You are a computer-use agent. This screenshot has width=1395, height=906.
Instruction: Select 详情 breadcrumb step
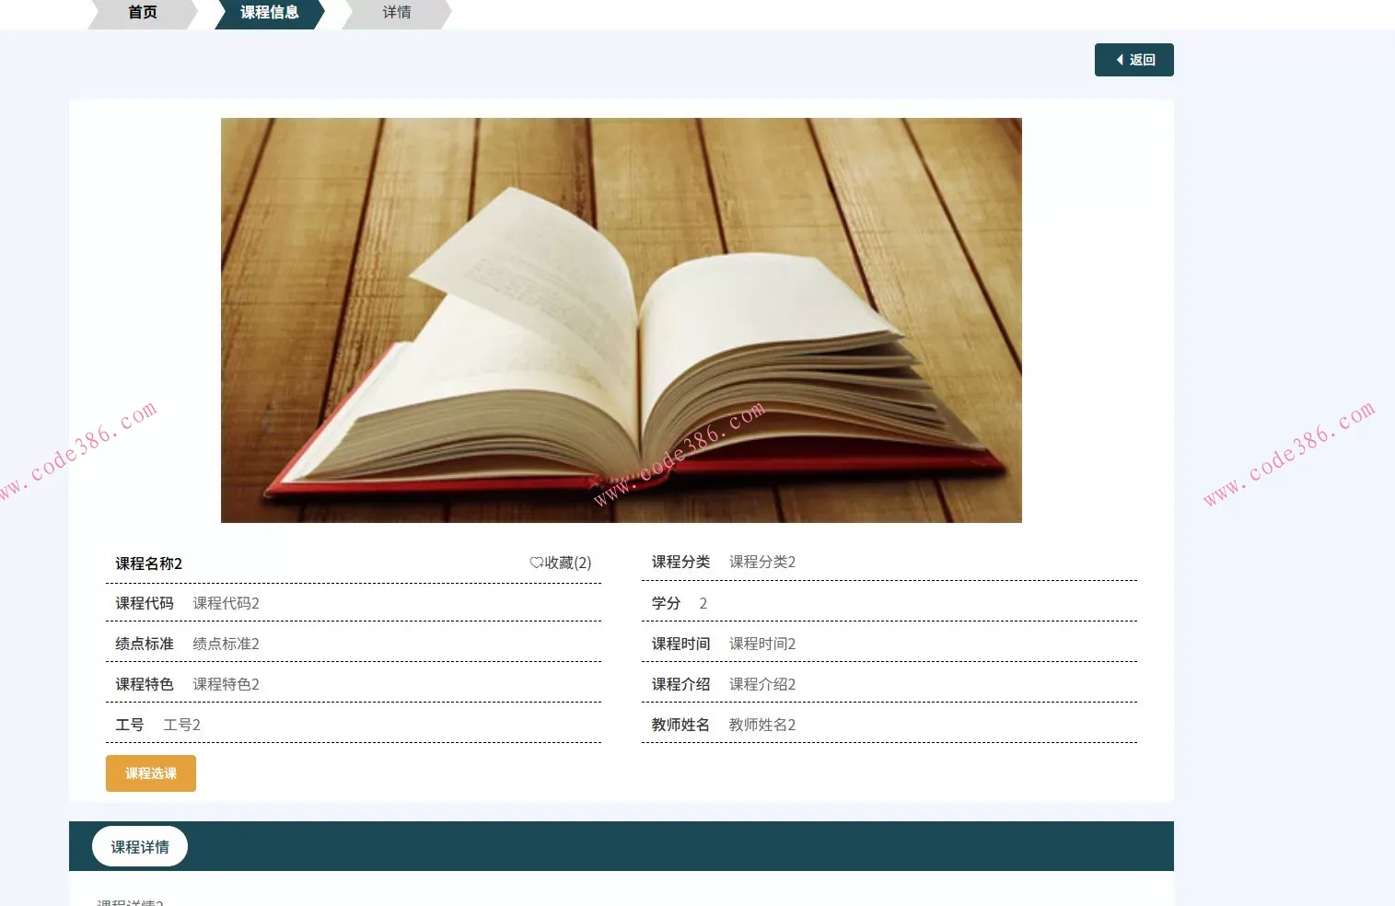(397, 13)
